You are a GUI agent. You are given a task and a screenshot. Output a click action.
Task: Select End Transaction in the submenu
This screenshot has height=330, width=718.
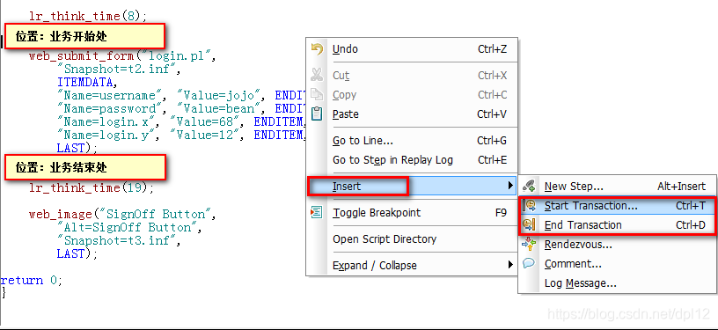pos(617,225)
